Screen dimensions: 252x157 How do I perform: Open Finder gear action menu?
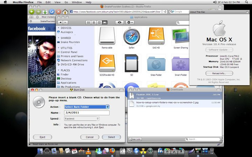tap(130, 23)
